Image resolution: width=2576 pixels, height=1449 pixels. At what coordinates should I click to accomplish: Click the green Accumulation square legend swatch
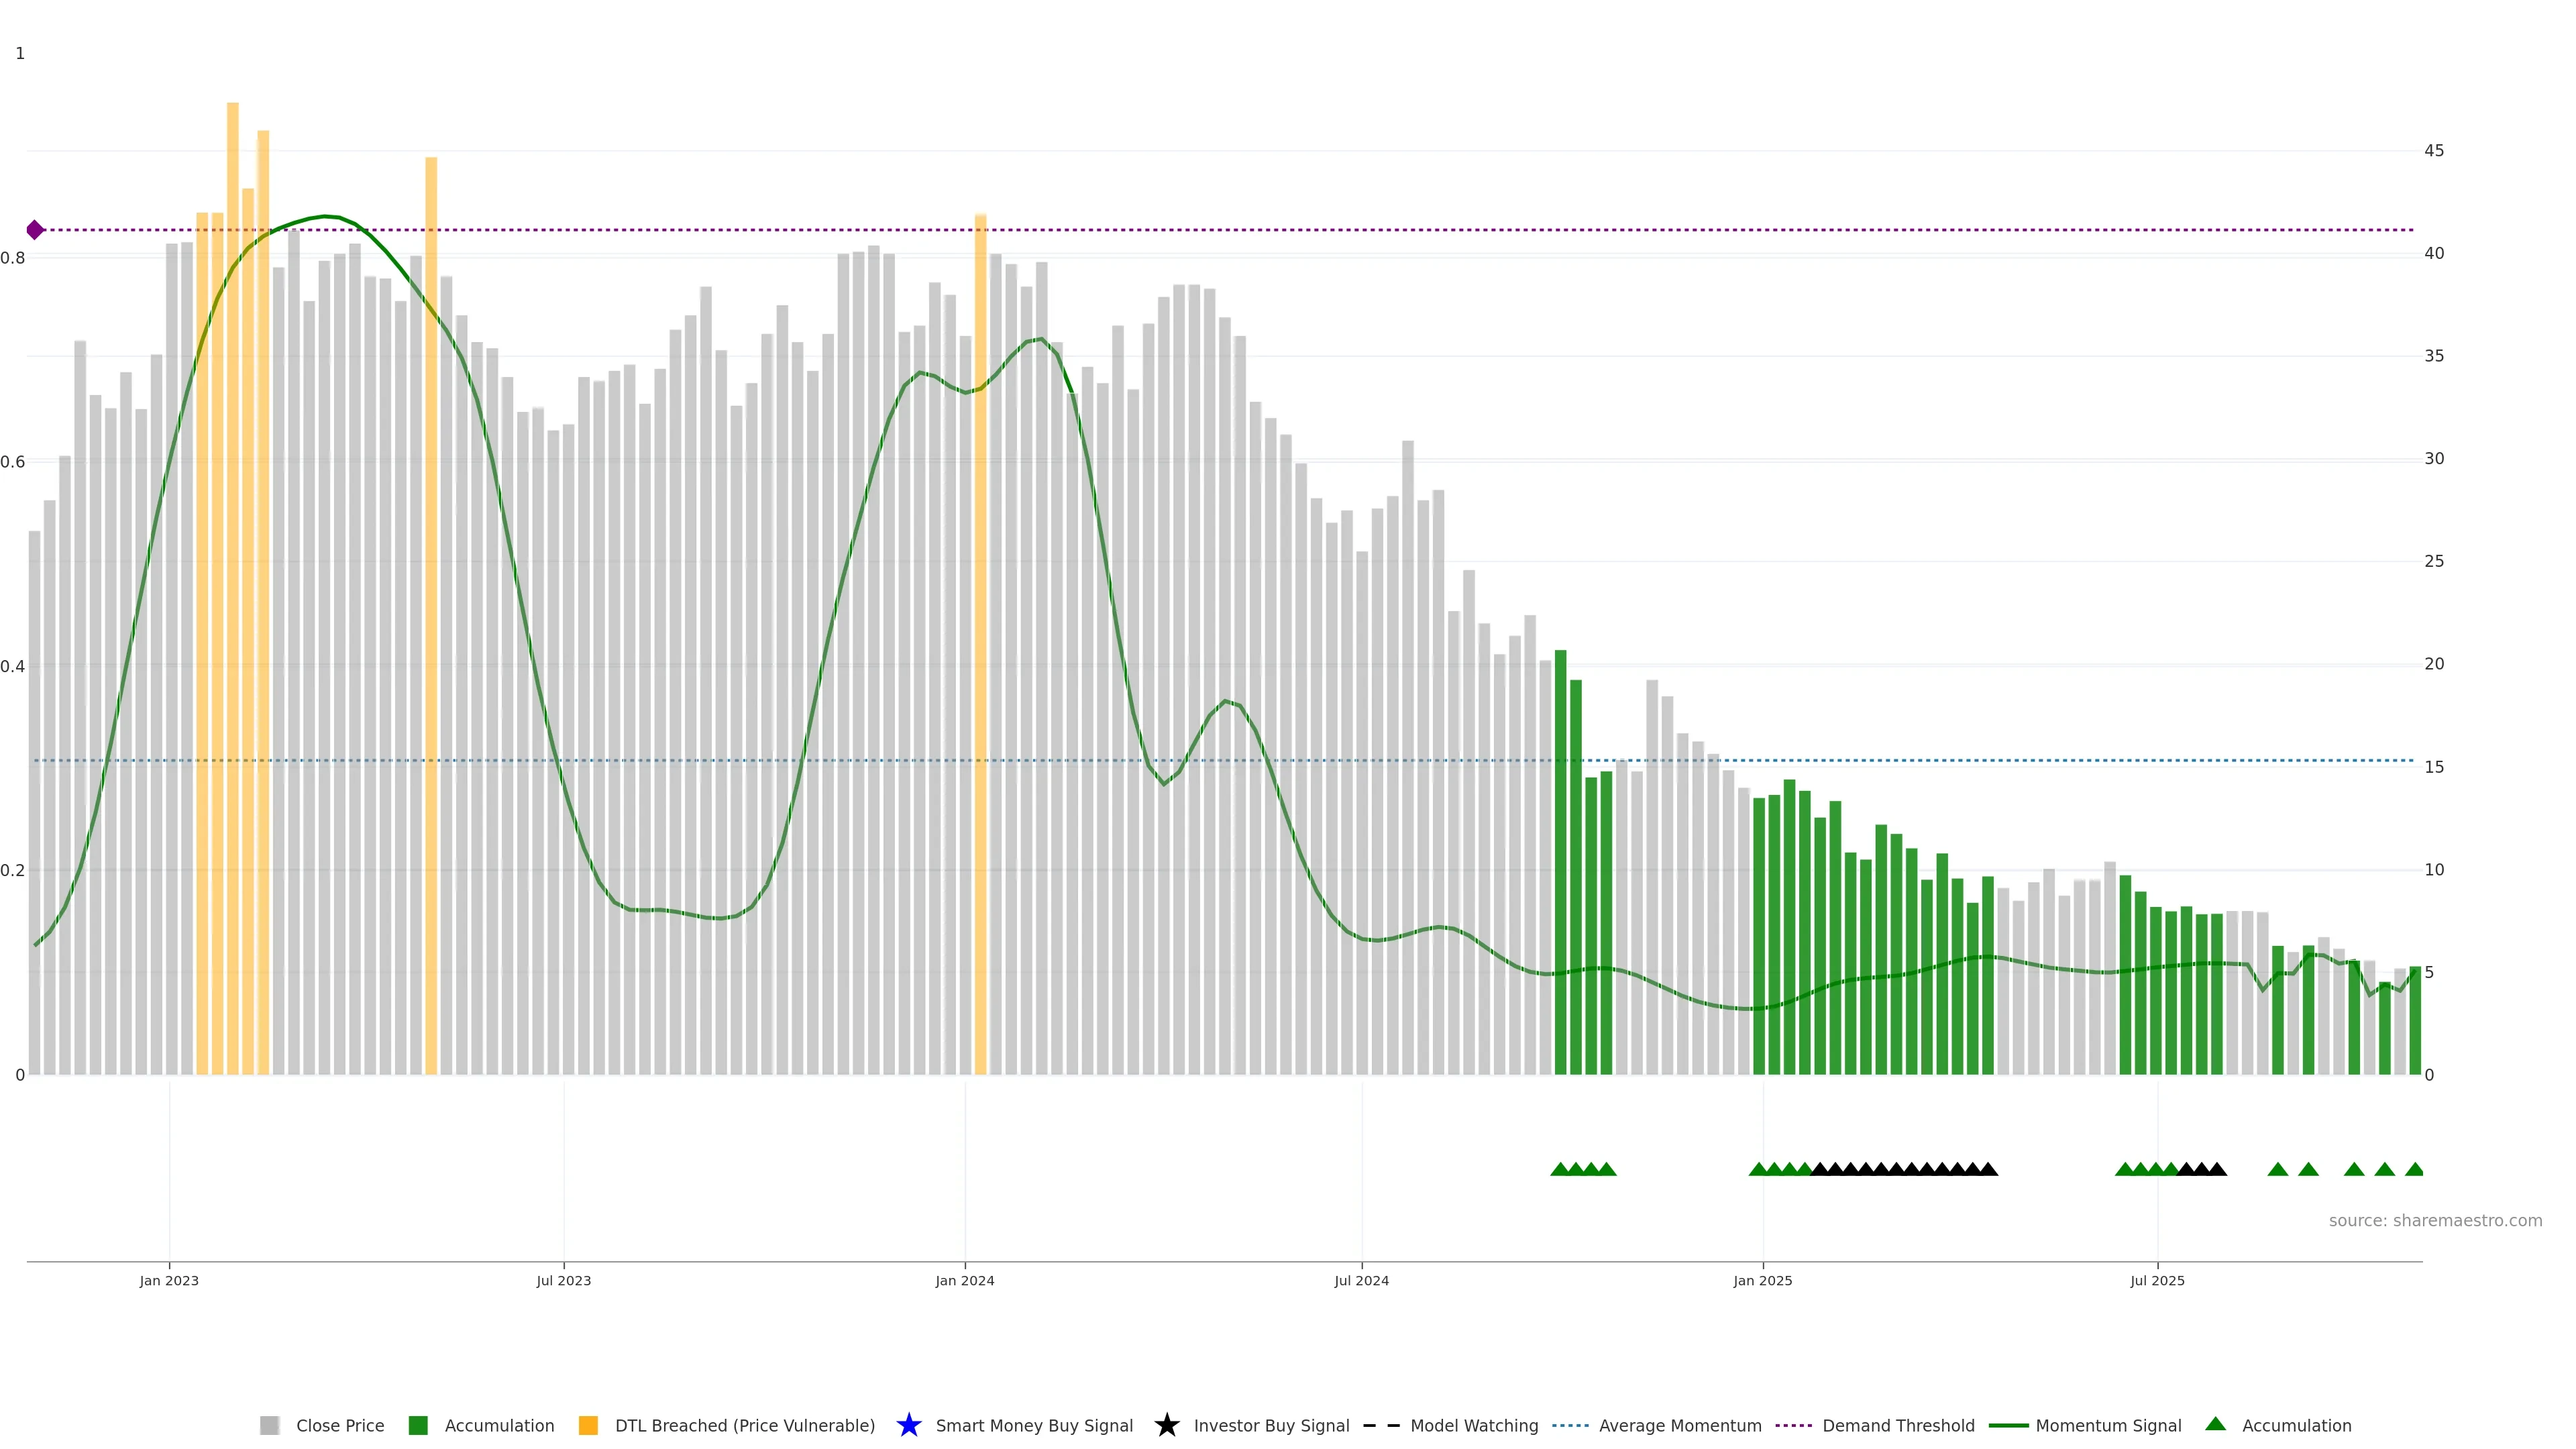coord(418,1425)
